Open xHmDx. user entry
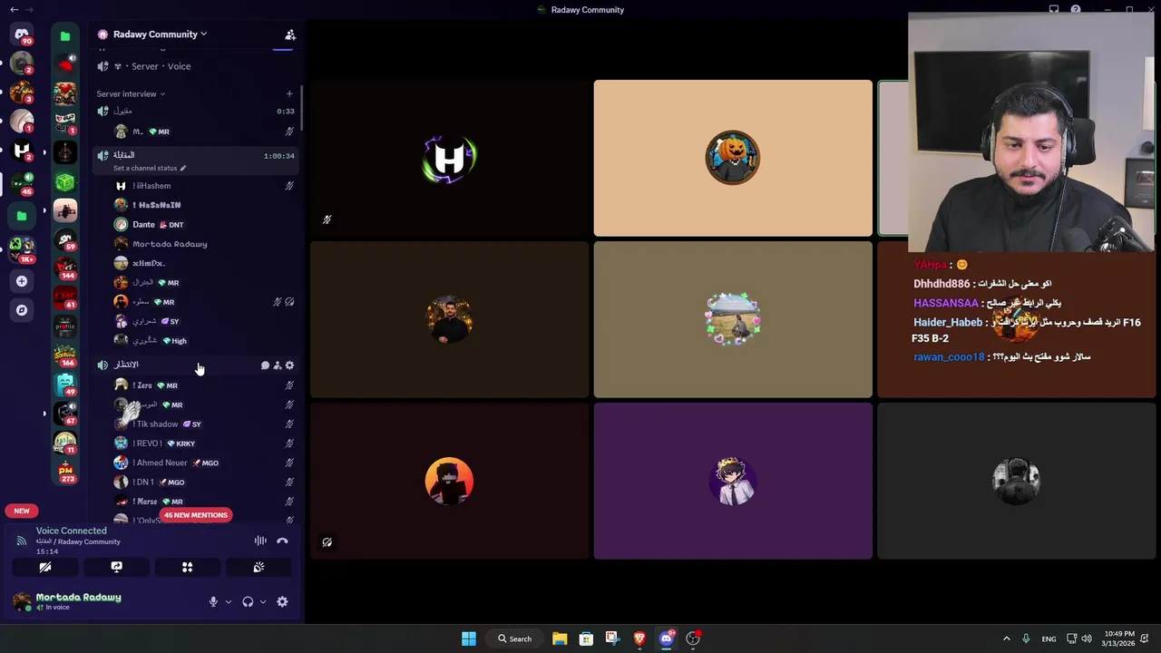 click(204, 263)
